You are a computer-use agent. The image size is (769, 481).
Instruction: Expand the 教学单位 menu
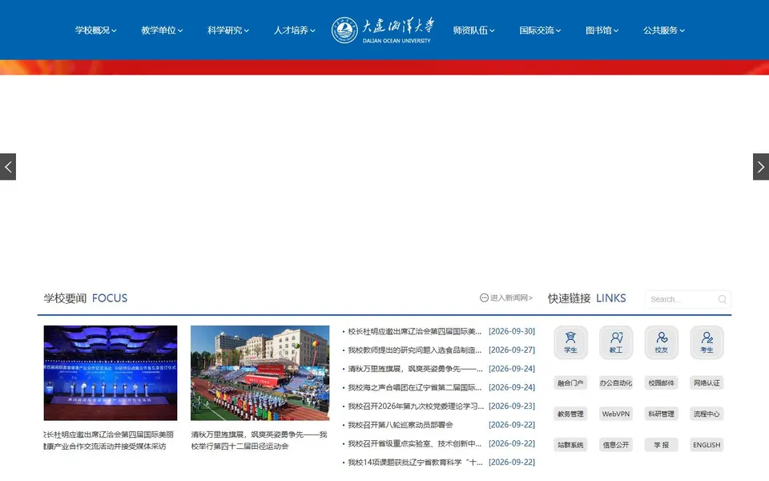pyautogui.click(x=162, y=30)
